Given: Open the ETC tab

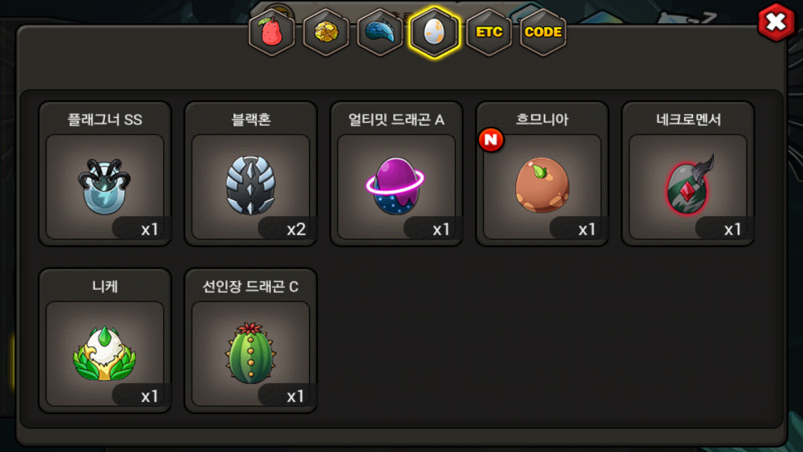Looking at the screenshot, I should click(489, 33).
